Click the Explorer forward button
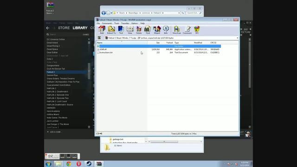Image resolution: width=297 pixels, height=167 pixels. point(108,13)
